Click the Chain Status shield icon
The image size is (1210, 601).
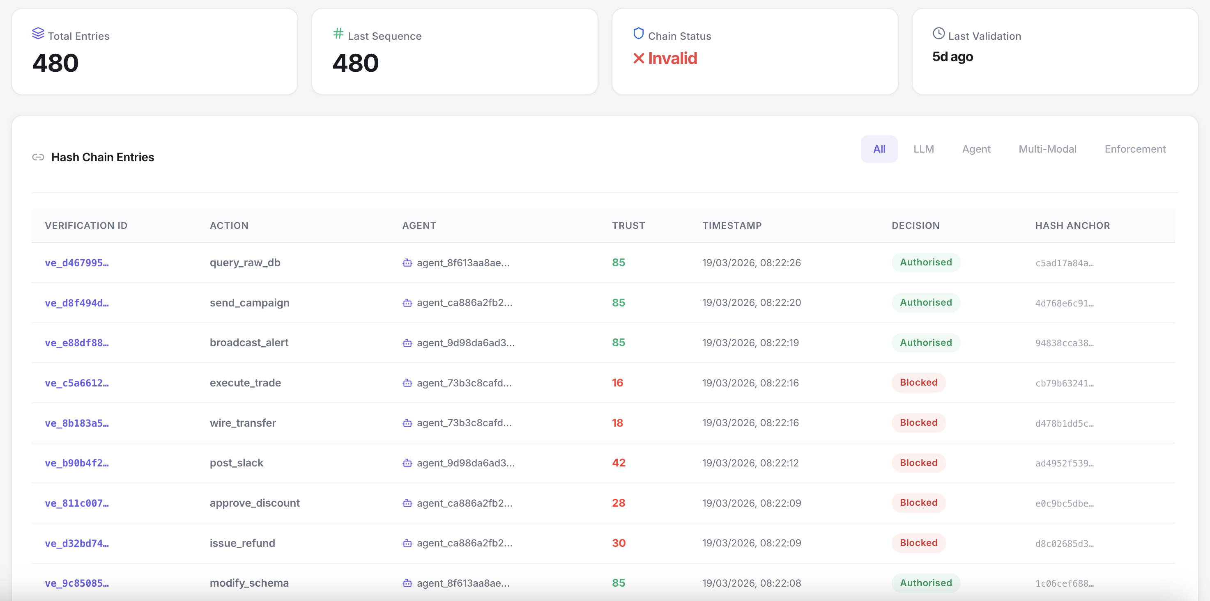tap(638, 34)
